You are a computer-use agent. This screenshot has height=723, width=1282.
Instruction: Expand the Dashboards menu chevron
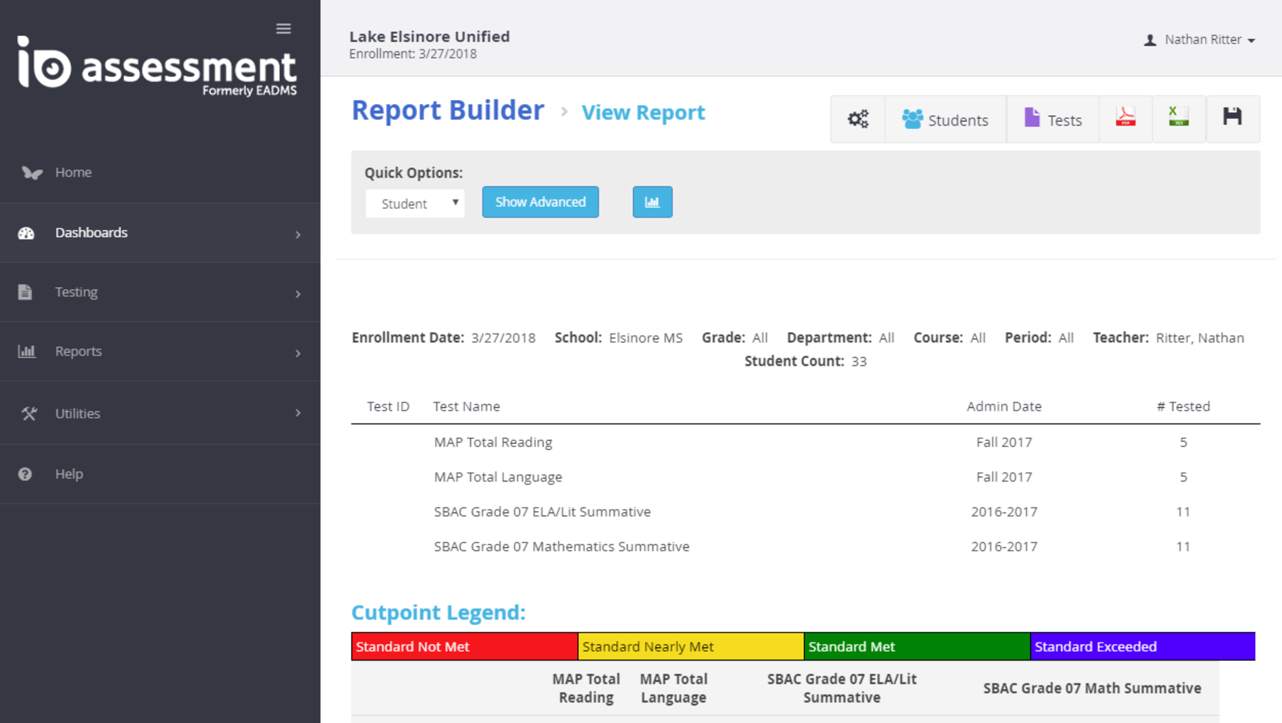(298, 234)
